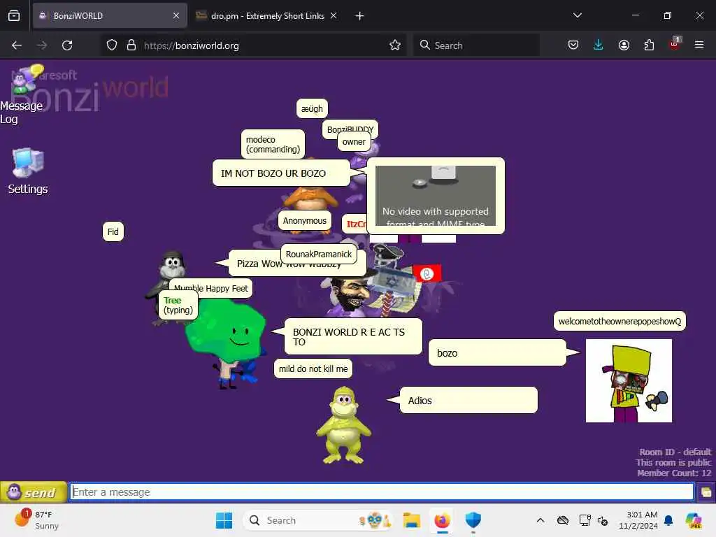This screenshot has height=537, width=716.
Task: Close the BonziWORLD tab
Action: coord(176,16)
